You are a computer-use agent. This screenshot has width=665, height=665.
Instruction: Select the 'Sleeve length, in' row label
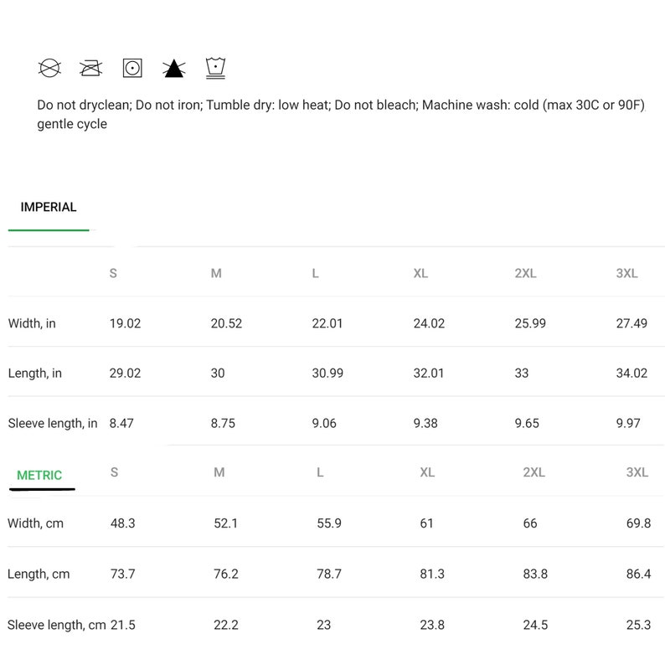point(53,423)
